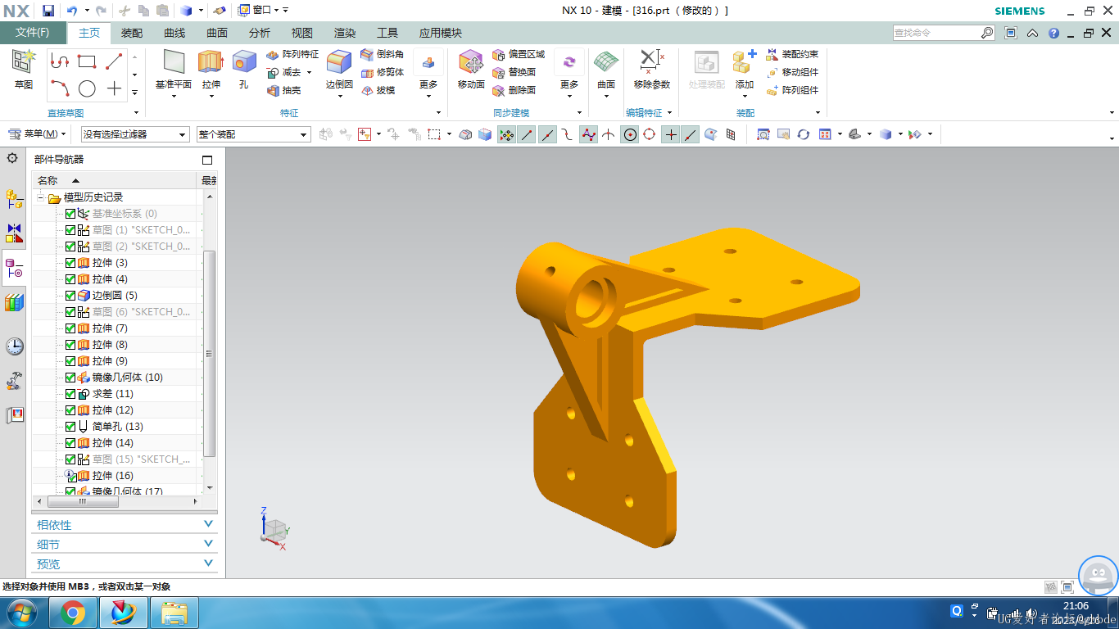Open the history clock sidebar tab
This screenshot has height=629, width=1119.
click(x=14, y=346)
